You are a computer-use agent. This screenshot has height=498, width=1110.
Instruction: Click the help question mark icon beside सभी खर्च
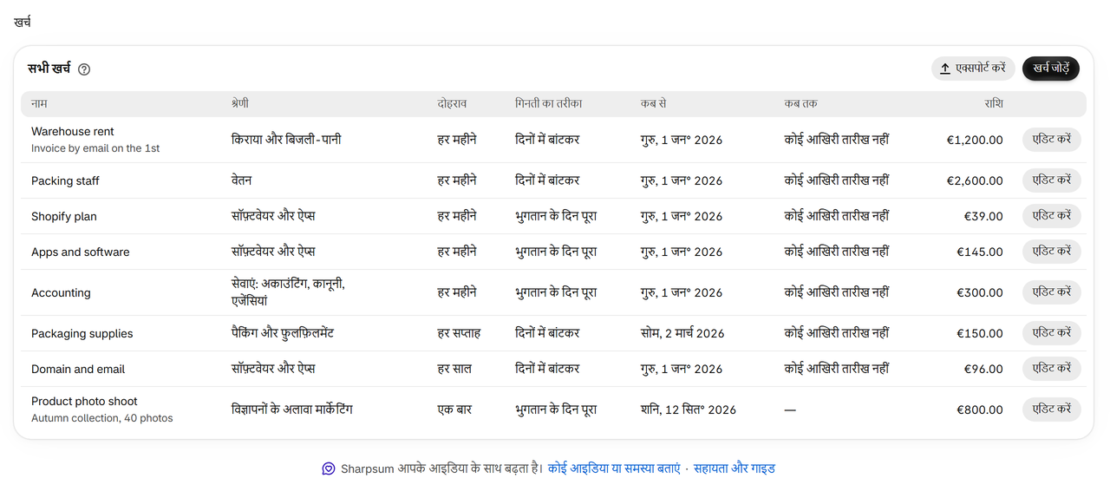click(84, 69)
